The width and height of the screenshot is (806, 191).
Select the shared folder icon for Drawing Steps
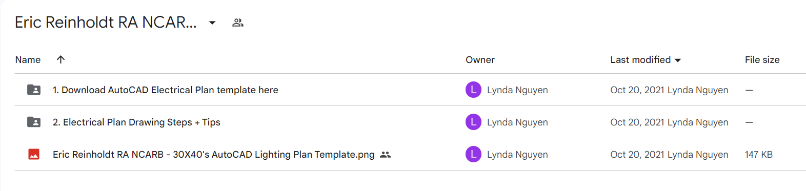click(x=34, y=122)
